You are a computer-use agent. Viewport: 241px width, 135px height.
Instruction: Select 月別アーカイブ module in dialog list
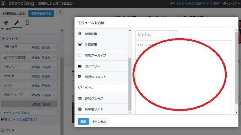(x=102, y=55)
